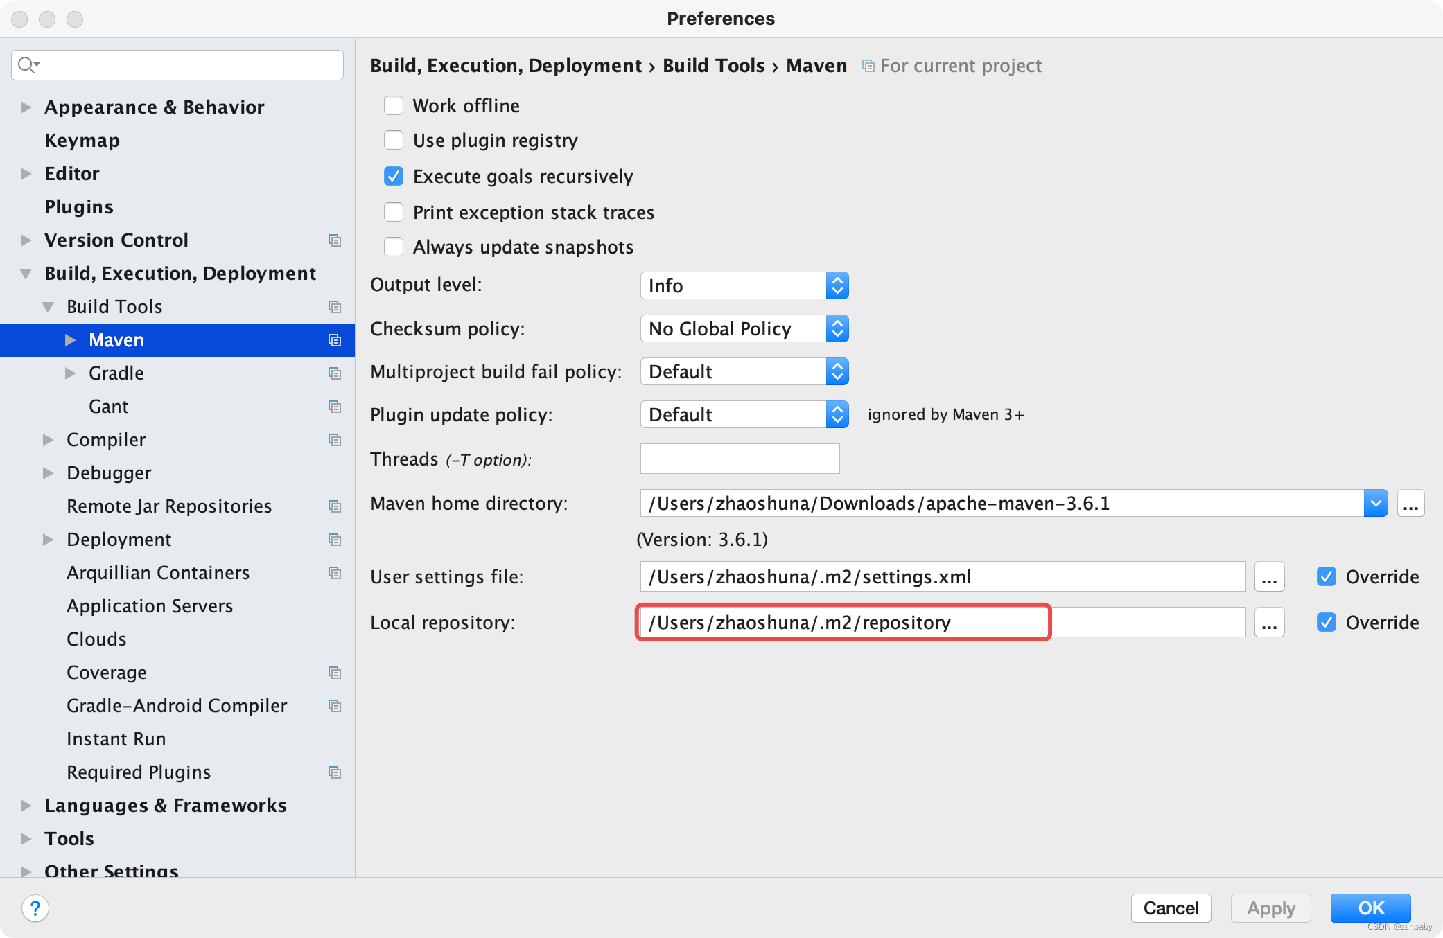Click the Cancel button

1171,908
